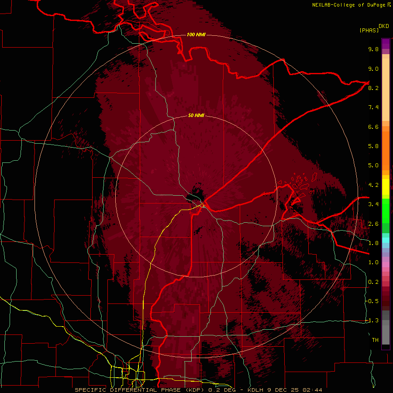Click the 100 NMI range ring label
Viewport: 393px width, 393px height.
coord(196,34)
